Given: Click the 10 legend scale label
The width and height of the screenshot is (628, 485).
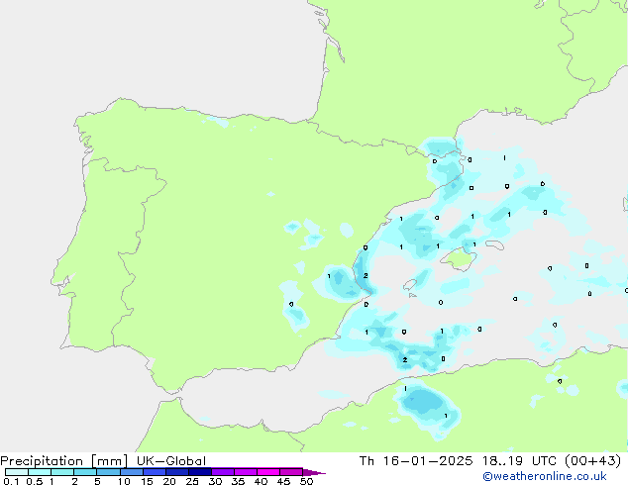Looking at the screenshot, I should point(124,481).
